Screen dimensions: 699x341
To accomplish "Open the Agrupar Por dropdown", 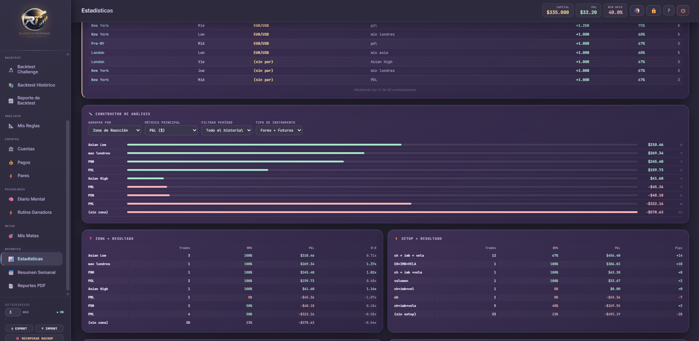I will (x=115, y=131).
